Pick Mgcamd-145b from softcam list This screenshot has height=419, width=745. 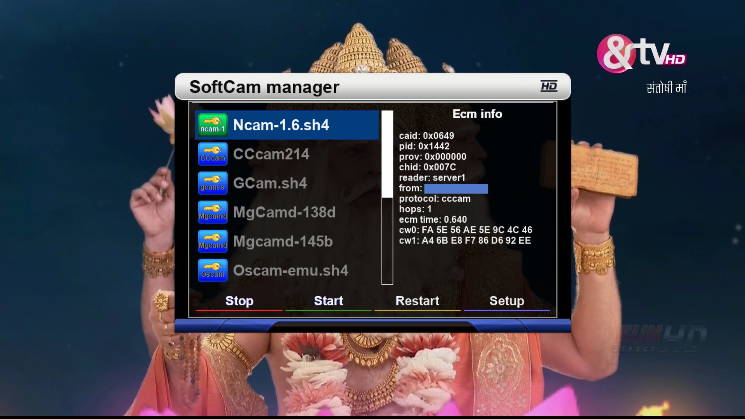tap(283, 241)
